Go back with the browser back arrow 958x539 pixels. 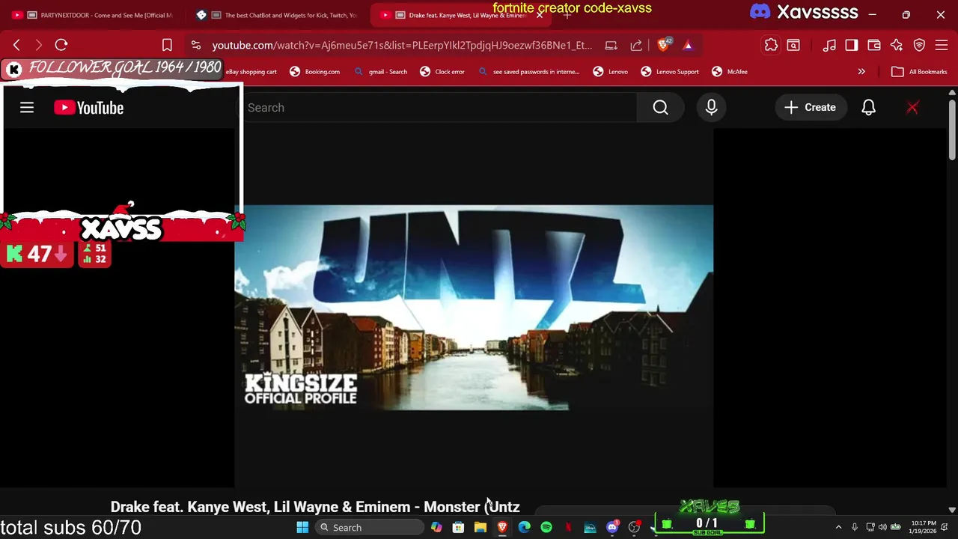click(16, 45)
